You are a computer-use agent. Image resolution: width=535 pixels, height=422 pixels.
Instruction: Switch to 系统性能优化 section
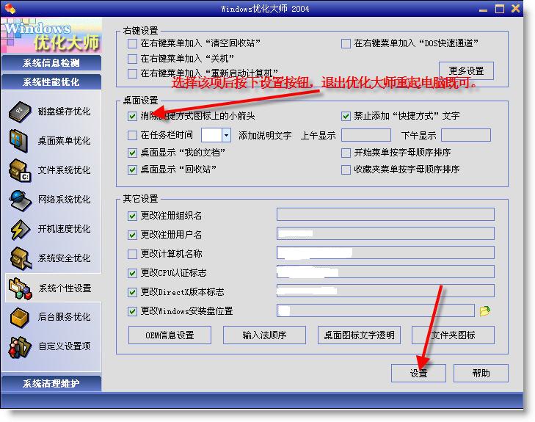(51, 82)
